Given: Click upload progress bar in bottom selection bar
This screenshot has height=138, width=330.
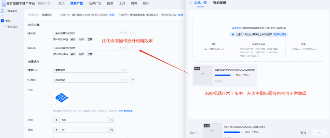Looking at the screenshot, I should coord(234,132).
